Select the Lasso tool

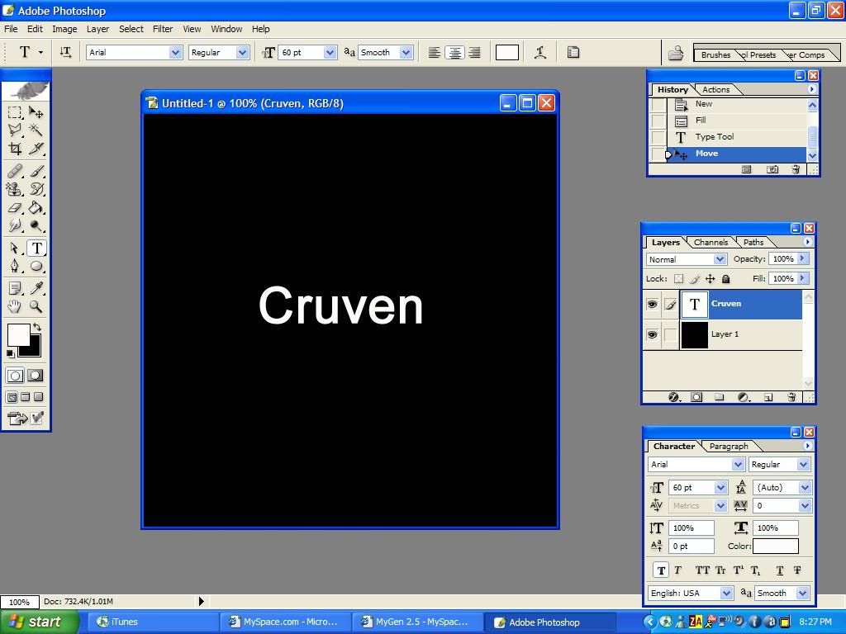click(15, 130)
